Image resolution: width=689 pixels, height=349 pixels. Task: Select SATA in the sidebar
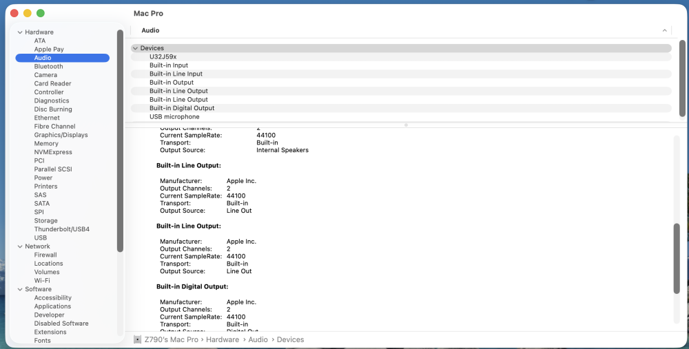click(42, 203)
